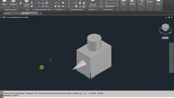
Task: Open the Сфера primitive dropdown arrow
Action: point(4,6)
